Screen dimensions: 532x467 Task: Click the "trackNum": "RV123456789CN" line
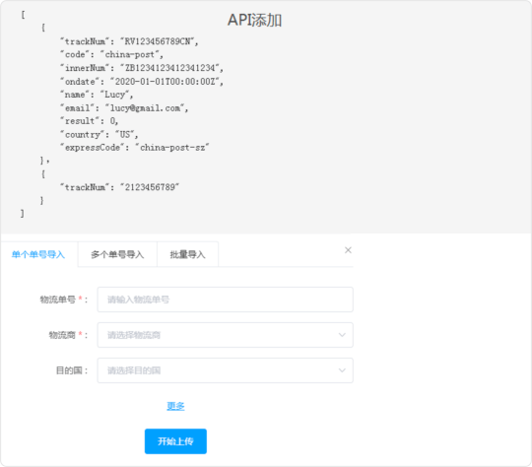click(x=129, y=41)
